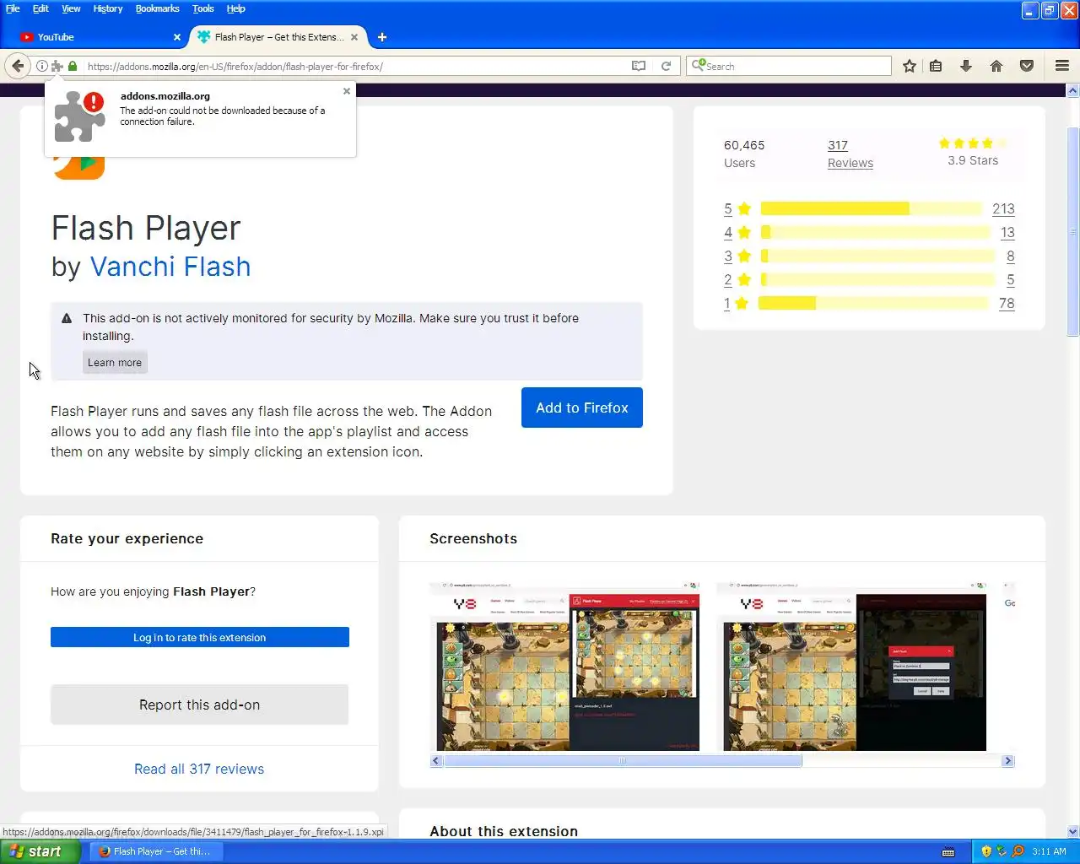Click the Add to Firefox button
Viewport: 1080px width, 864px height.
click(x=582, y=408)
